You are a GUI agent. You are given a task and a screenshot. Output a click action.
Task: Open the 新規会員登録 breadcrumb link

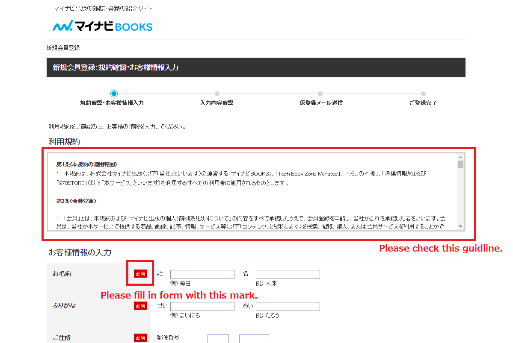(63, 48)
